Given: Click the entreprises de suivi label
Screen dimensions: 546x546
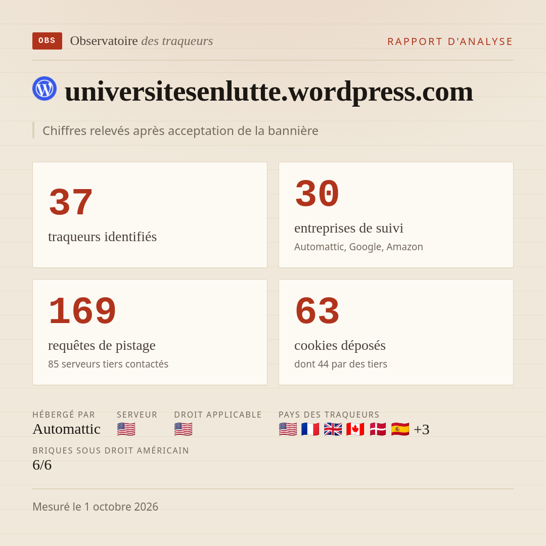Looking at the screenshot, I should pos(349,228).
